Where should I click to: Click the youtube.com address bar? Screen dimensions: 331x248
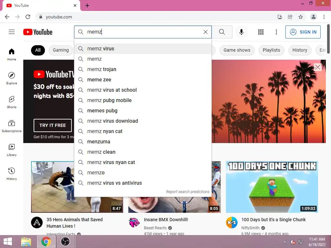coord(156,17)
